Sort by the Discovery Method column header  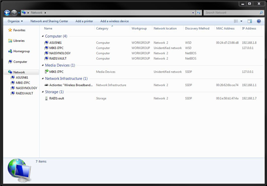coord(197,28)
